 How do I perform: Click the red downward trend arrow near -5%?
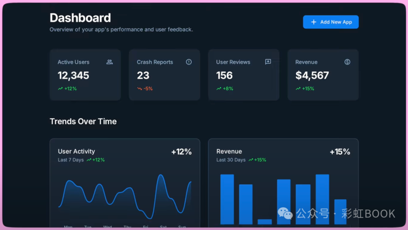tap(139, 89)
